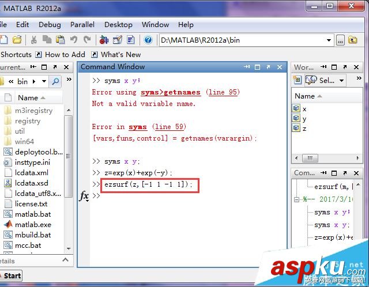Click the fx function browser icon
369x287 pixels.
click(84, 196)
